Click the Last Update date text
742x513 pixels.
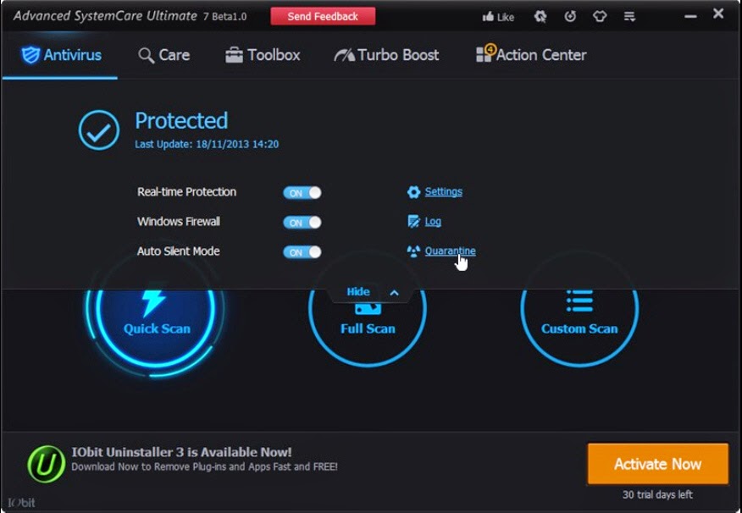(x=207, y=144)
